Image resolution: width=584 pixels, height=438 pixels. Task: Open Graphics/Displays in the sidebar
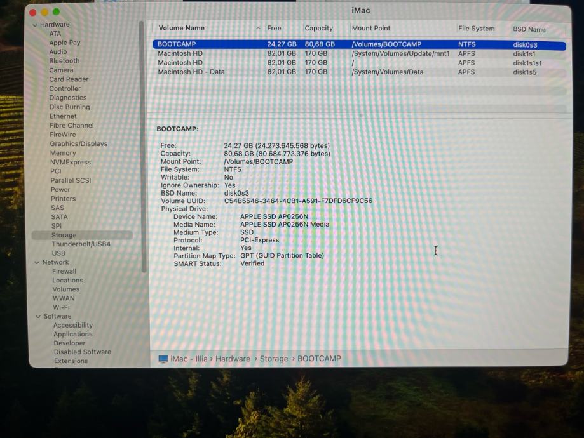click(x=79, y=144)
